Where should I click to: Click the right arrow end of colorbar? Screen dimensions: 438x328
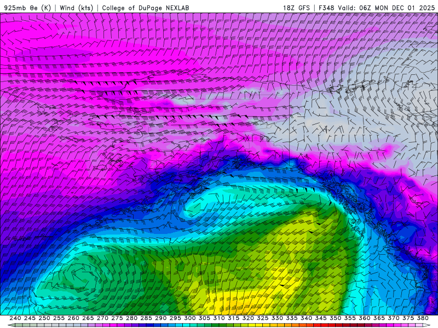(427, 325)
